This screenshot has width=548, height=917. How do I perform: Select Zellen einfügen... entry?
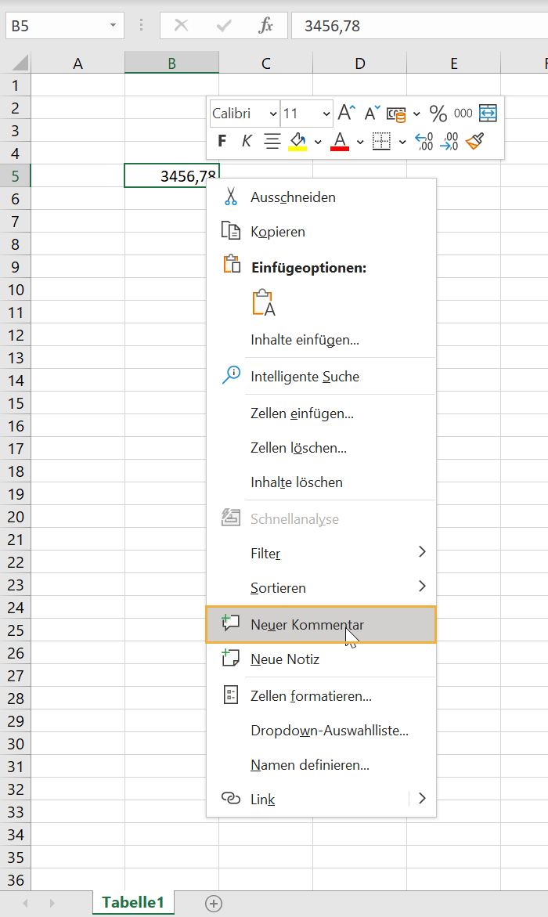point(321,413)
